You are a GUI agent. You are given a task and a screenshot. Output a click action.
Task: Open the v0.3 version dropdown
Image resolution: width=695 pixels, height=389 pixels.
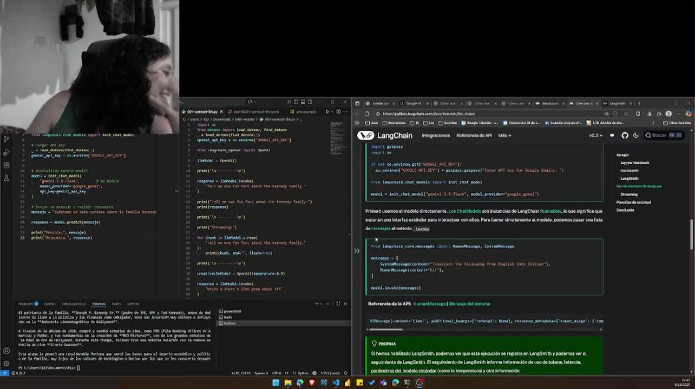596,136
